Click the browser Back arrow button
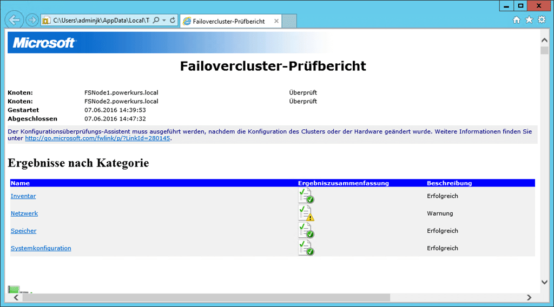This screenshot has height=307, width=554. pyautogui.click(x=14, y=20)
